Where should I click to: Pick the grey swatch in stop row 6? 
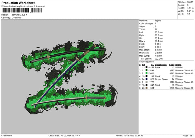click(x=147, y=82)
